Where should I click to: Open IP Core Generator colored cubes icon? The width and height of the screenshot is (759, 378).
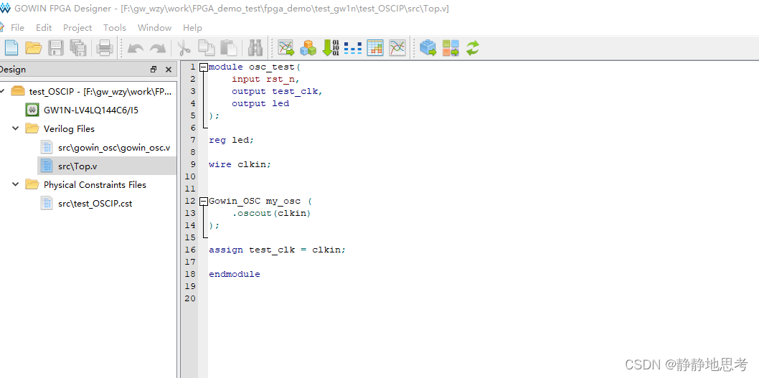pos(308,47)
